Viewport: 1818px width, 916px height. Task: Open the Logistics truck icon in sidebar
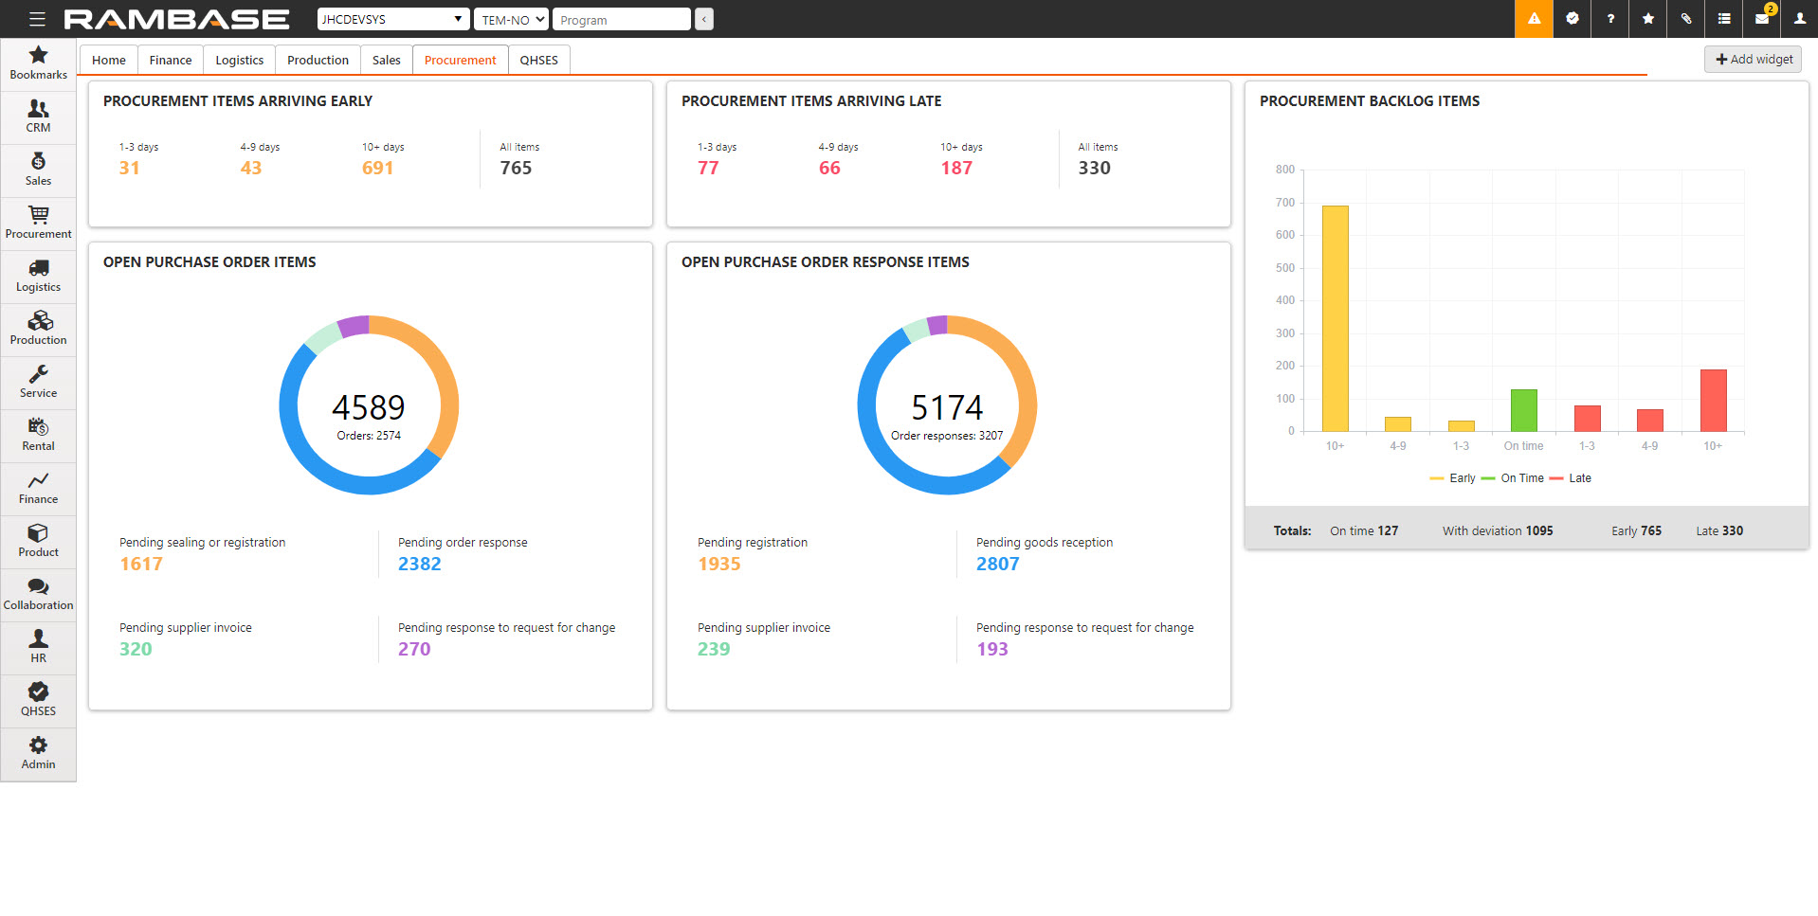(38, 277)
